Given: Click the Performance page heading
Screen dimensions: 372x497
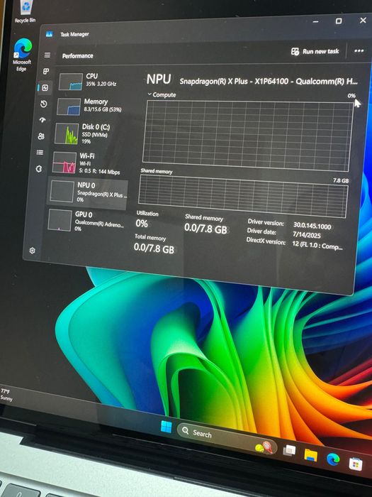Looking at the screenshot, I should point(77,56).
